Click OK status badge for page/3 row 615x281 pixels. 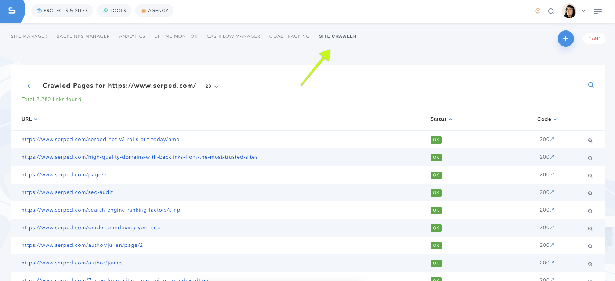pyautogui.click(x=436, y=175)
